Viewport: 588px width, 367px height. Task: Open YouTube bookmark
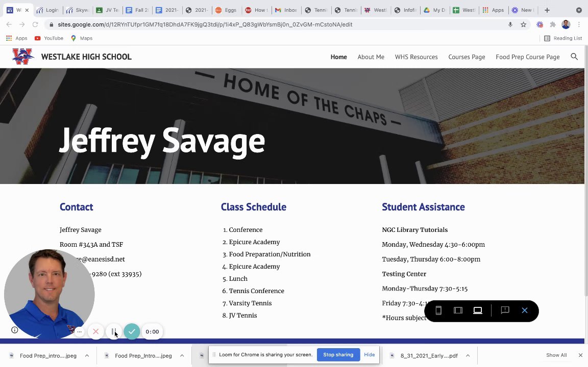pyautogui.click(x=49, y=38)
